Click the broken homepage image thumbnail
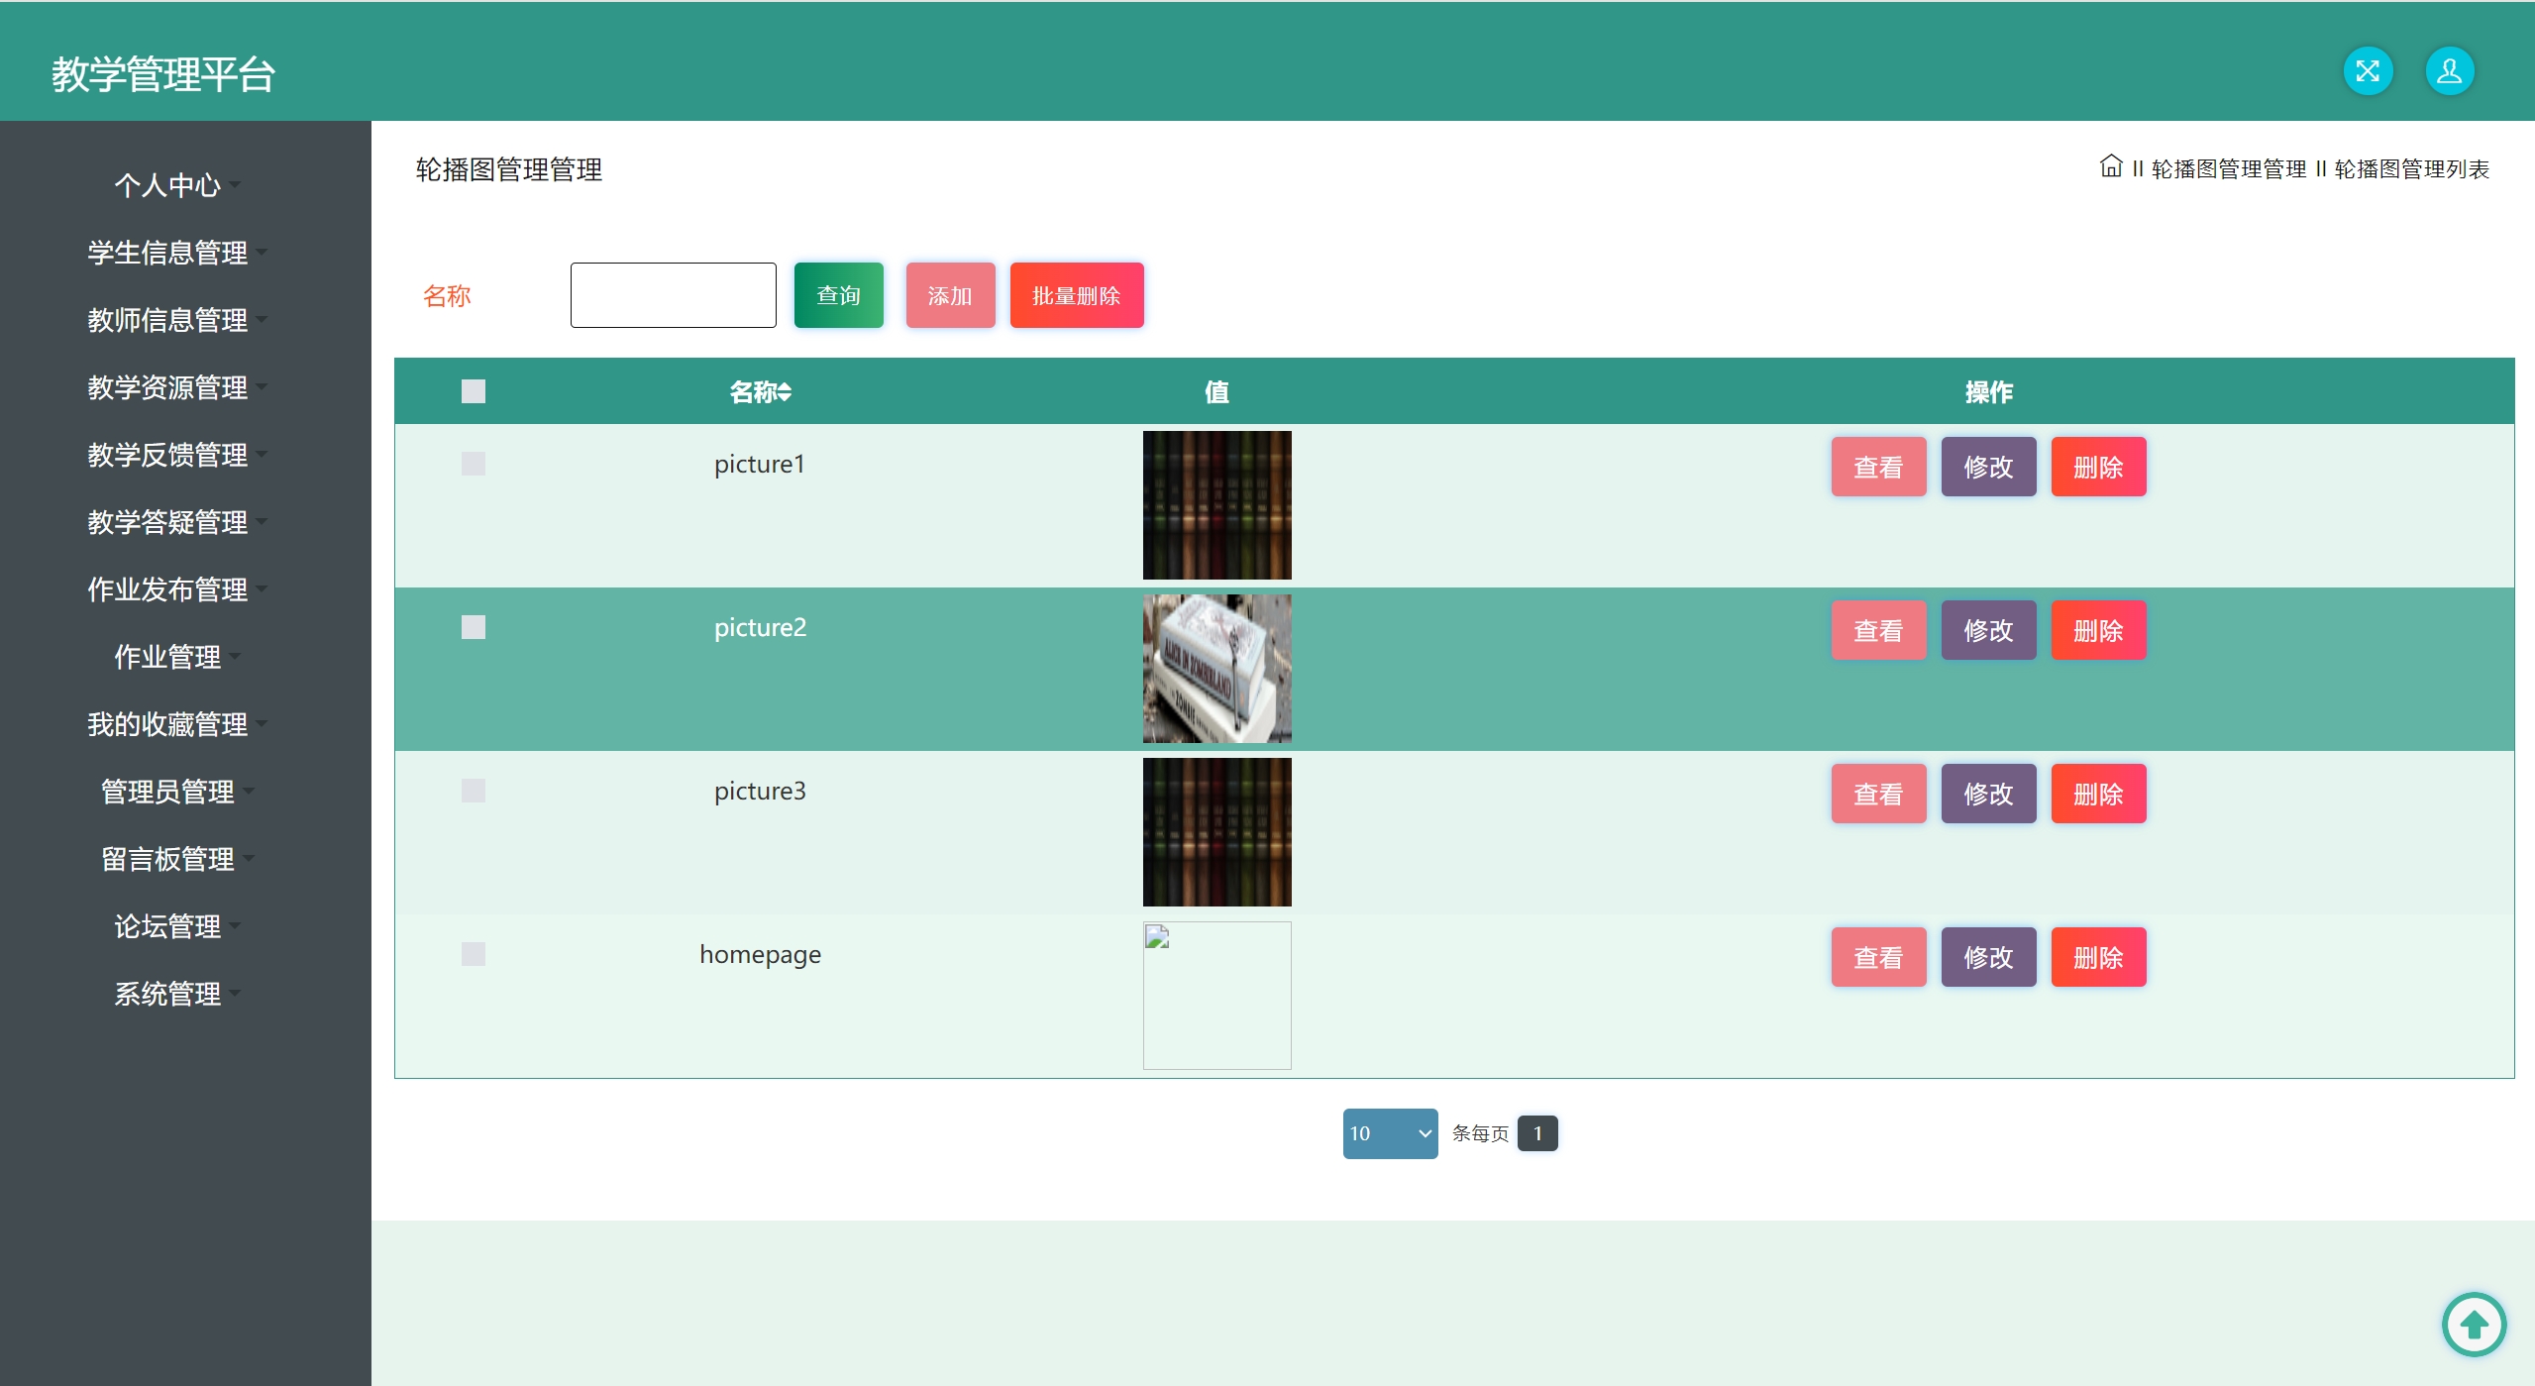 point(1216,995)
